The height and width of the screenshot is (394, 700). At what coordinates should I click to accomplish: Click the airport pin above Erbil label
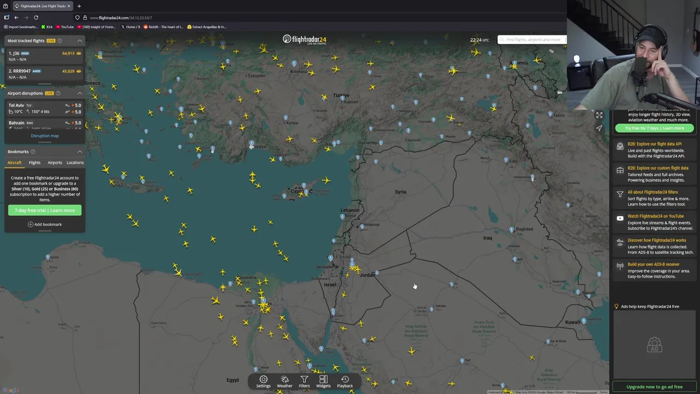(506, 159)
